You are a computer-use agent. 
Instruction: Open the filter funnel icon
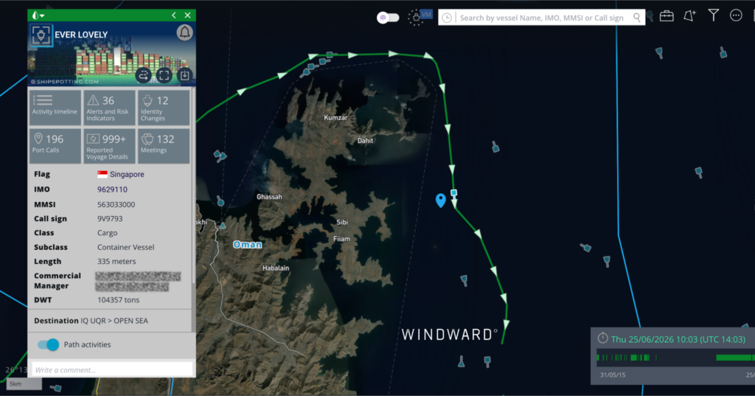[x=714, y=15]
